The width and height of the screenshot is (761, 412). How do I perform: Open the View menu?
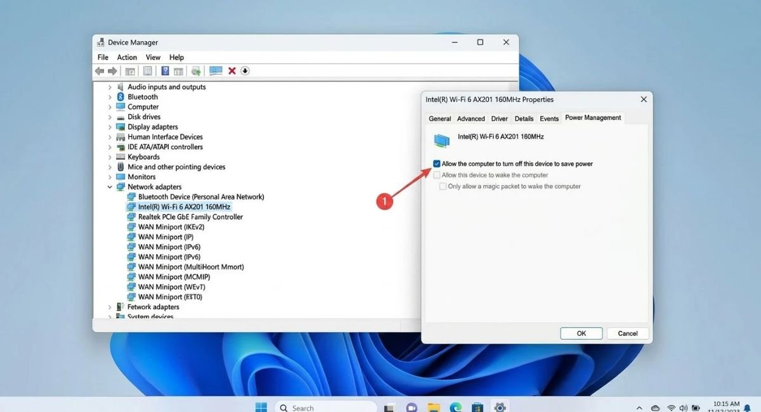point(153,57)
